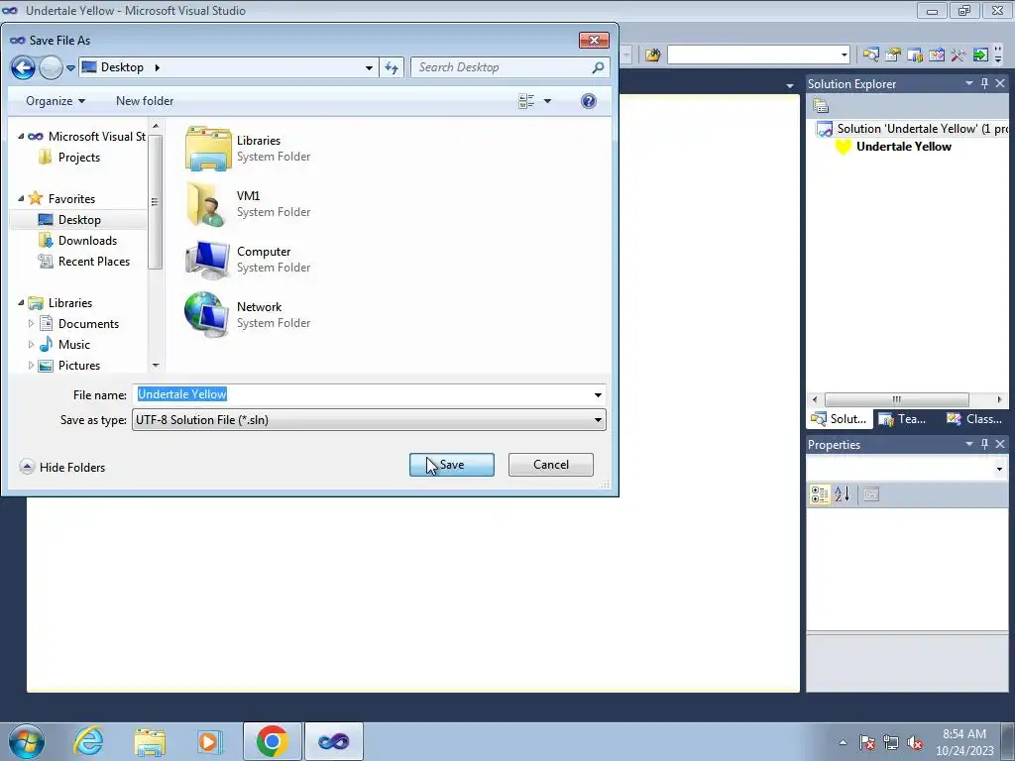This screenshot has height=761, width=1015.
Task: Open Internet Explorer from the taskbar
Action: tap(88, 741)
